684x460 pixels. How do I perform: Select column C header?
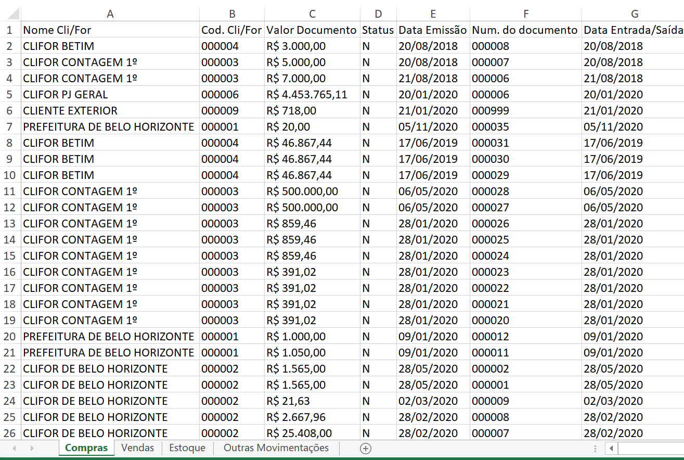[312, 14]
